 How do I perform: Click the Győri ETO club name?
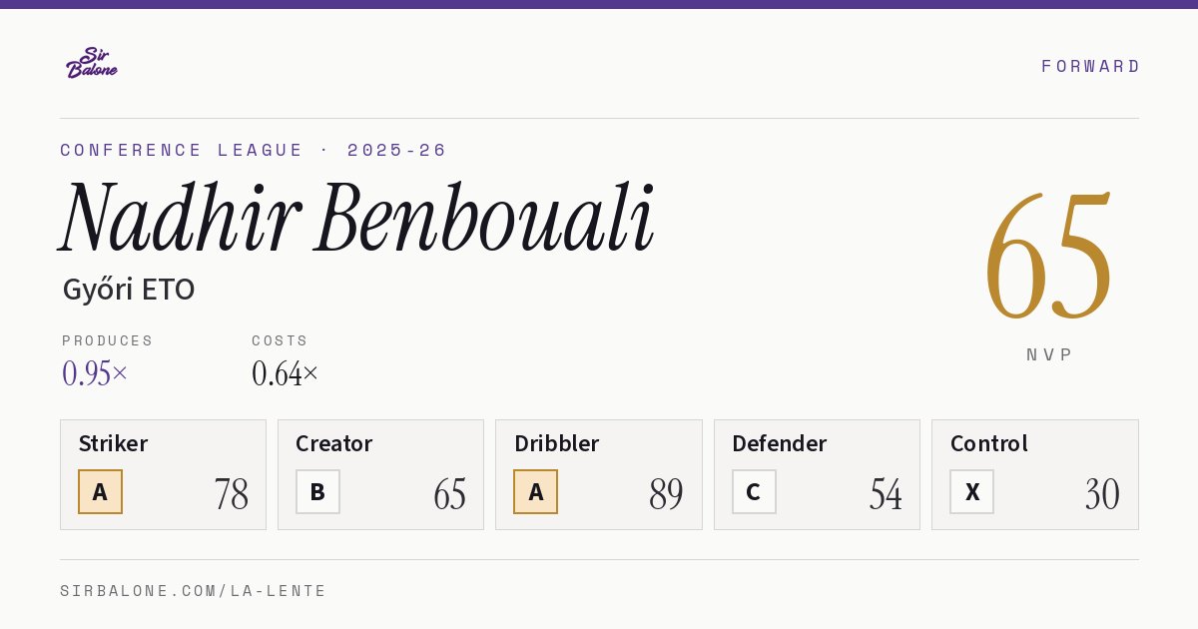pos(129,290)
